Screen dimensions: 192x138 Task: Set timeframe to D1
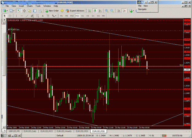pyautogui.click(x=93, y=16)
